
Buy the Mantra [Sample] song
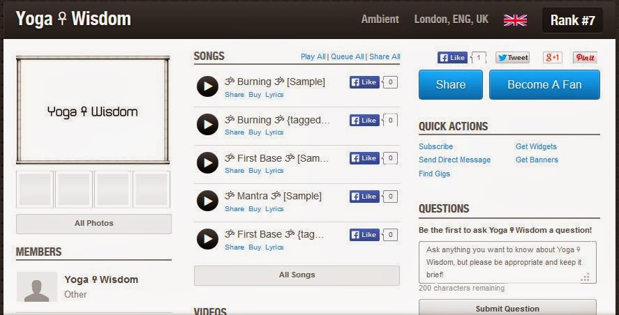pos(255,209)
